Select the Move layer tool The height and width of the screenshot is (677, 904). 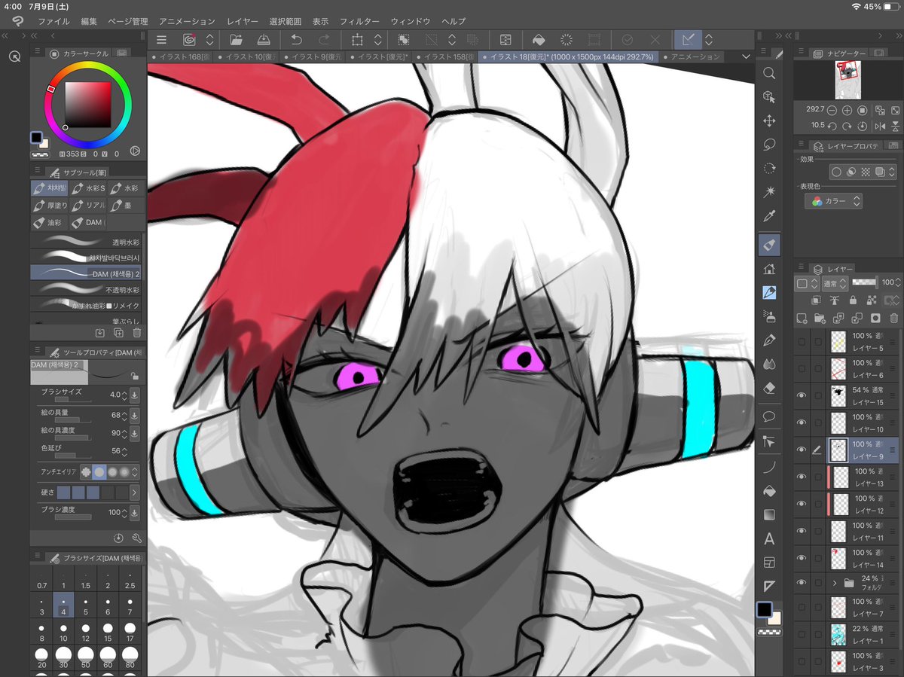pyautogui.click(x=769, y=120)
